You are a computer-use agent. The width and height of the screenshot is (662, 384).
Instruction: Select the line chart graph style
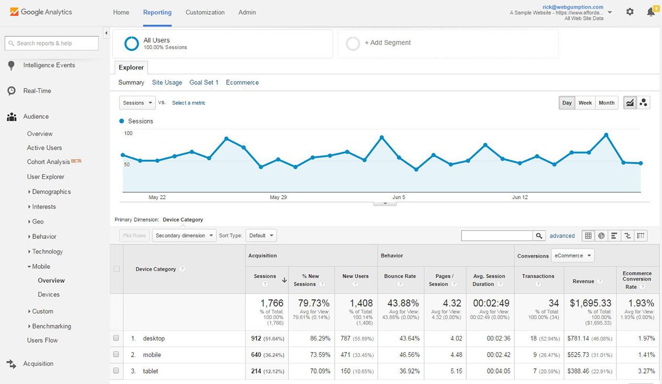click(630, 103)
